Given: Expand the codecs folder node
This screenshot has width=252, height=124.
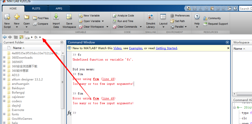Looking at the screenshot, I should click(4, 101).
